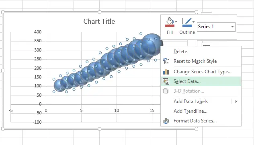
Task: Click the 400 vertical axis label
Action: (38, 32)
